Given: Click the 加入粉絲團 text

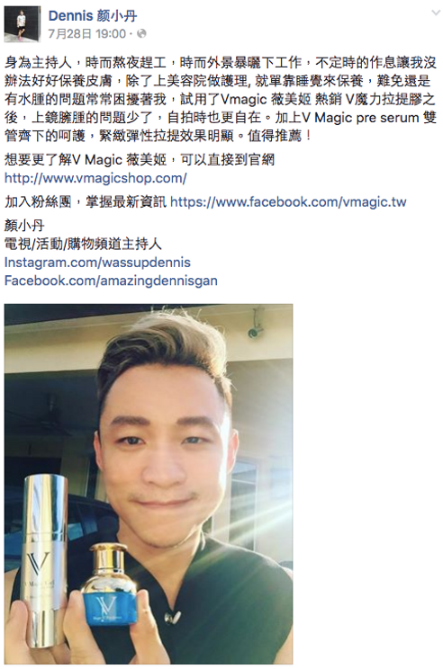Looking at the screenshot, I should 38,201.
